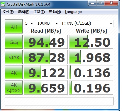Open the 文件(F) menu
Screen dimensions: 122x111
point(8,12)
